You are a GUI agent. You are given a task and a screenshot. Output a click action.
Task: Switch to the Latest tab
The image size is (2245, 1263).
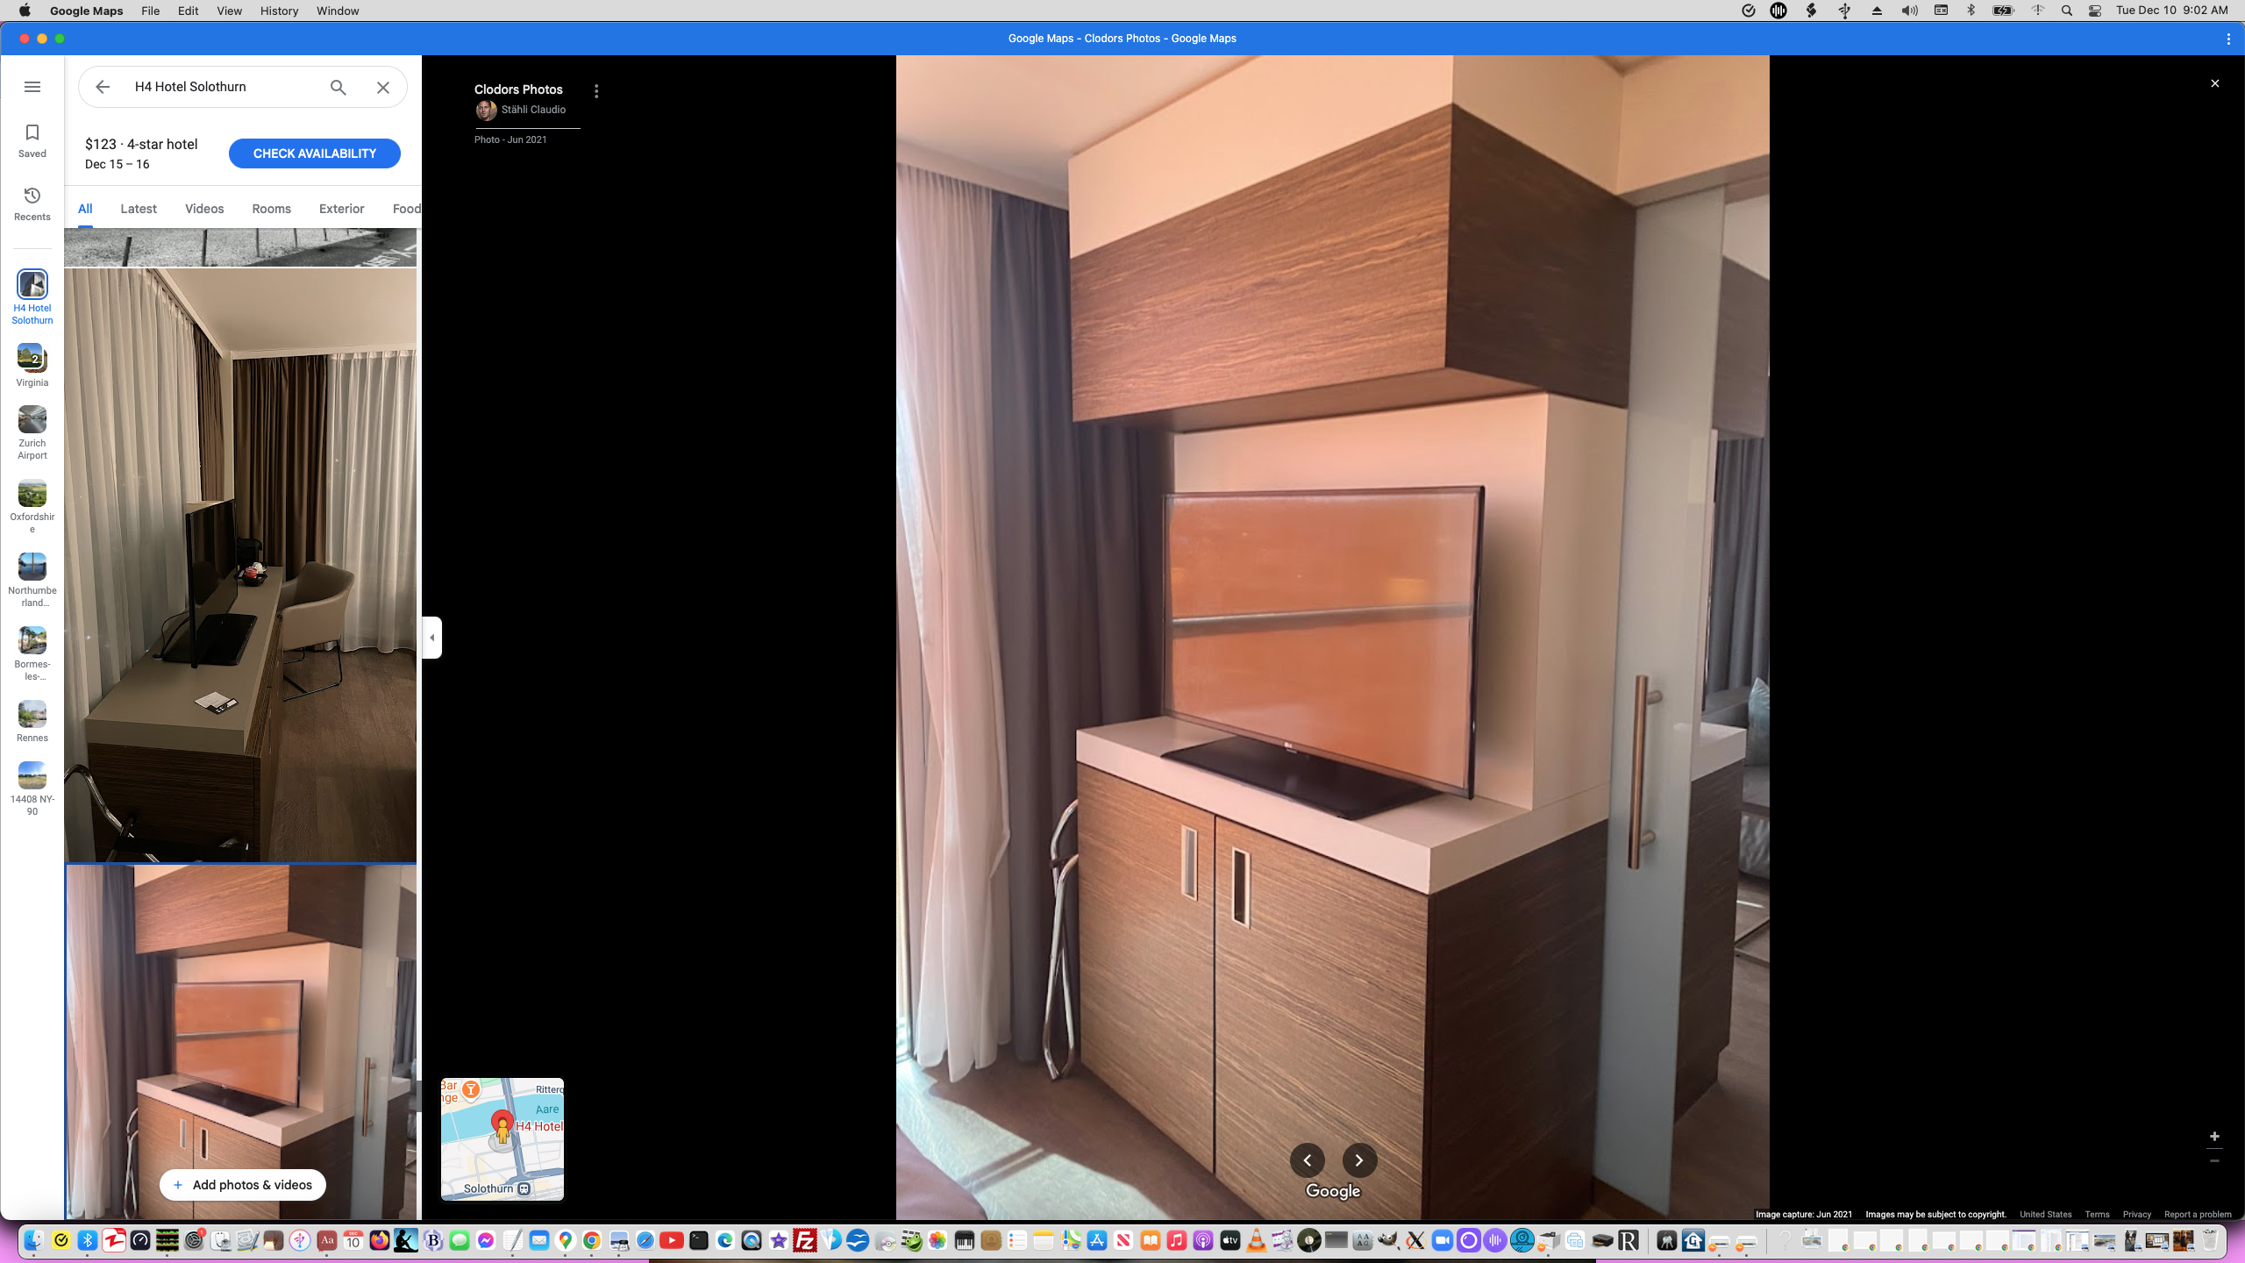coord(138,208)
